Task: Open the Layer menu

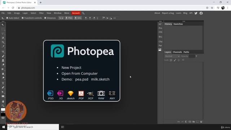Action: (x=25, y=13)
